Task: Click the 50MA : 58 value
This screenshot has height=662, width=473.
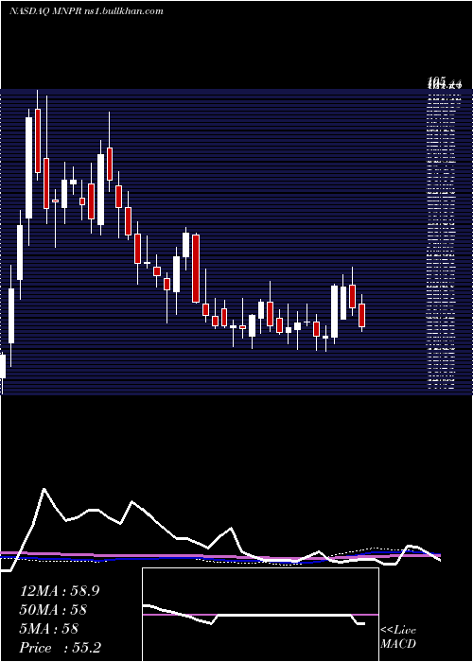Action: point(53,610)
